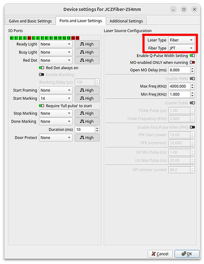Open the Ports and Laser Settings tab
Viewport: 204px width, 264px height.
[x=81, y=21]
